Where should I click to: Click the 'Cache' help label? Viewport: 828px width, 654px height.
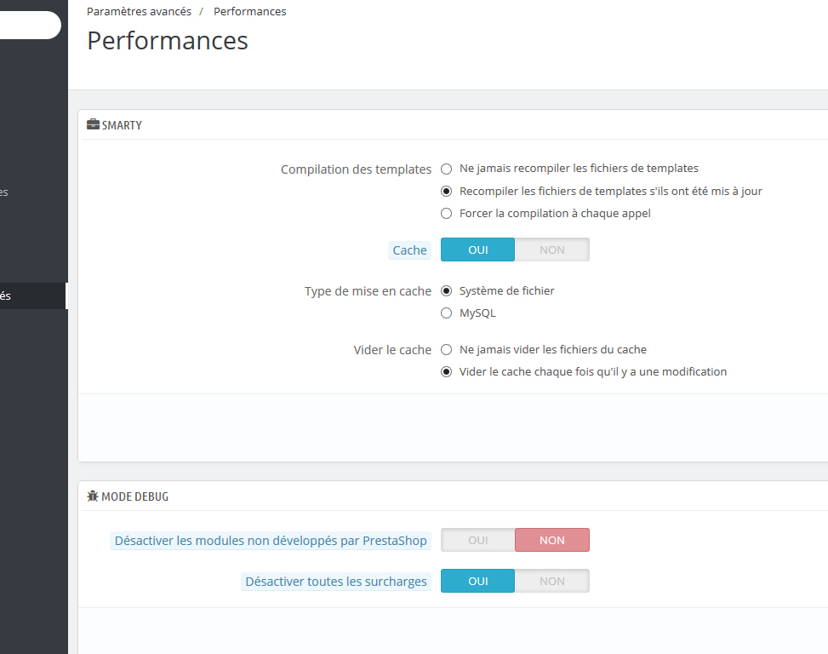(x=409, y=251)
